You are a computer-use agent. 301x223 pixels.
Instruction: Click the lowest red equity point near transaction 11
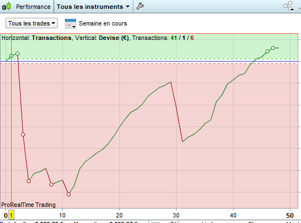click(68, 194)
